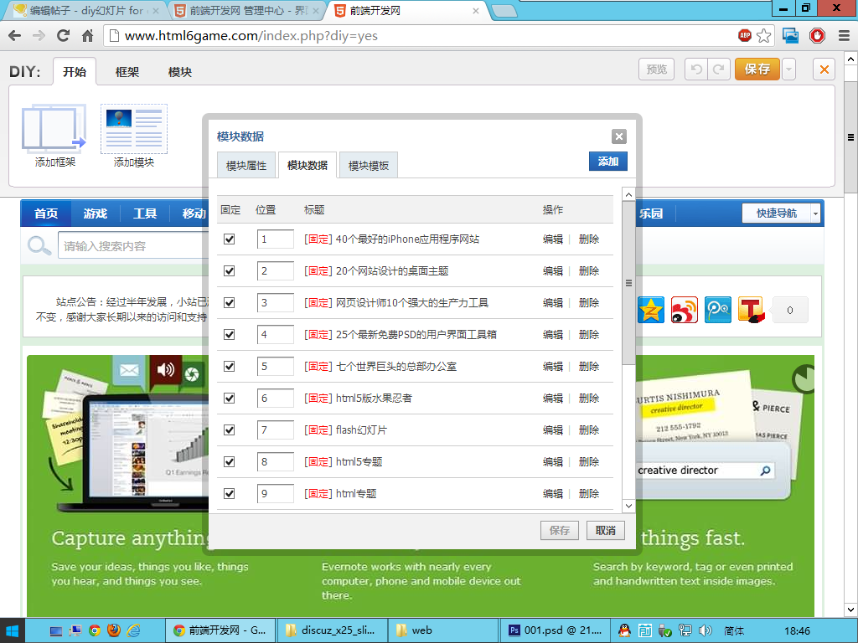Screen dimensions: 858x643
Task: Uncheck 固定 for 40个最好的iPhone应用程序网站
Action: tap(230, 239)
